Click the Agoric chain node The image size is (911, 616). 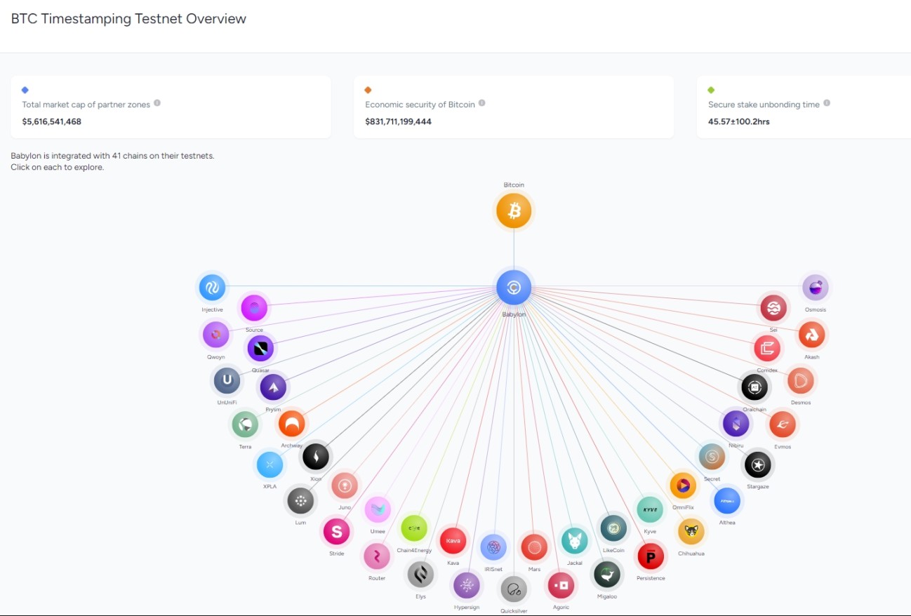coord(561,585)
